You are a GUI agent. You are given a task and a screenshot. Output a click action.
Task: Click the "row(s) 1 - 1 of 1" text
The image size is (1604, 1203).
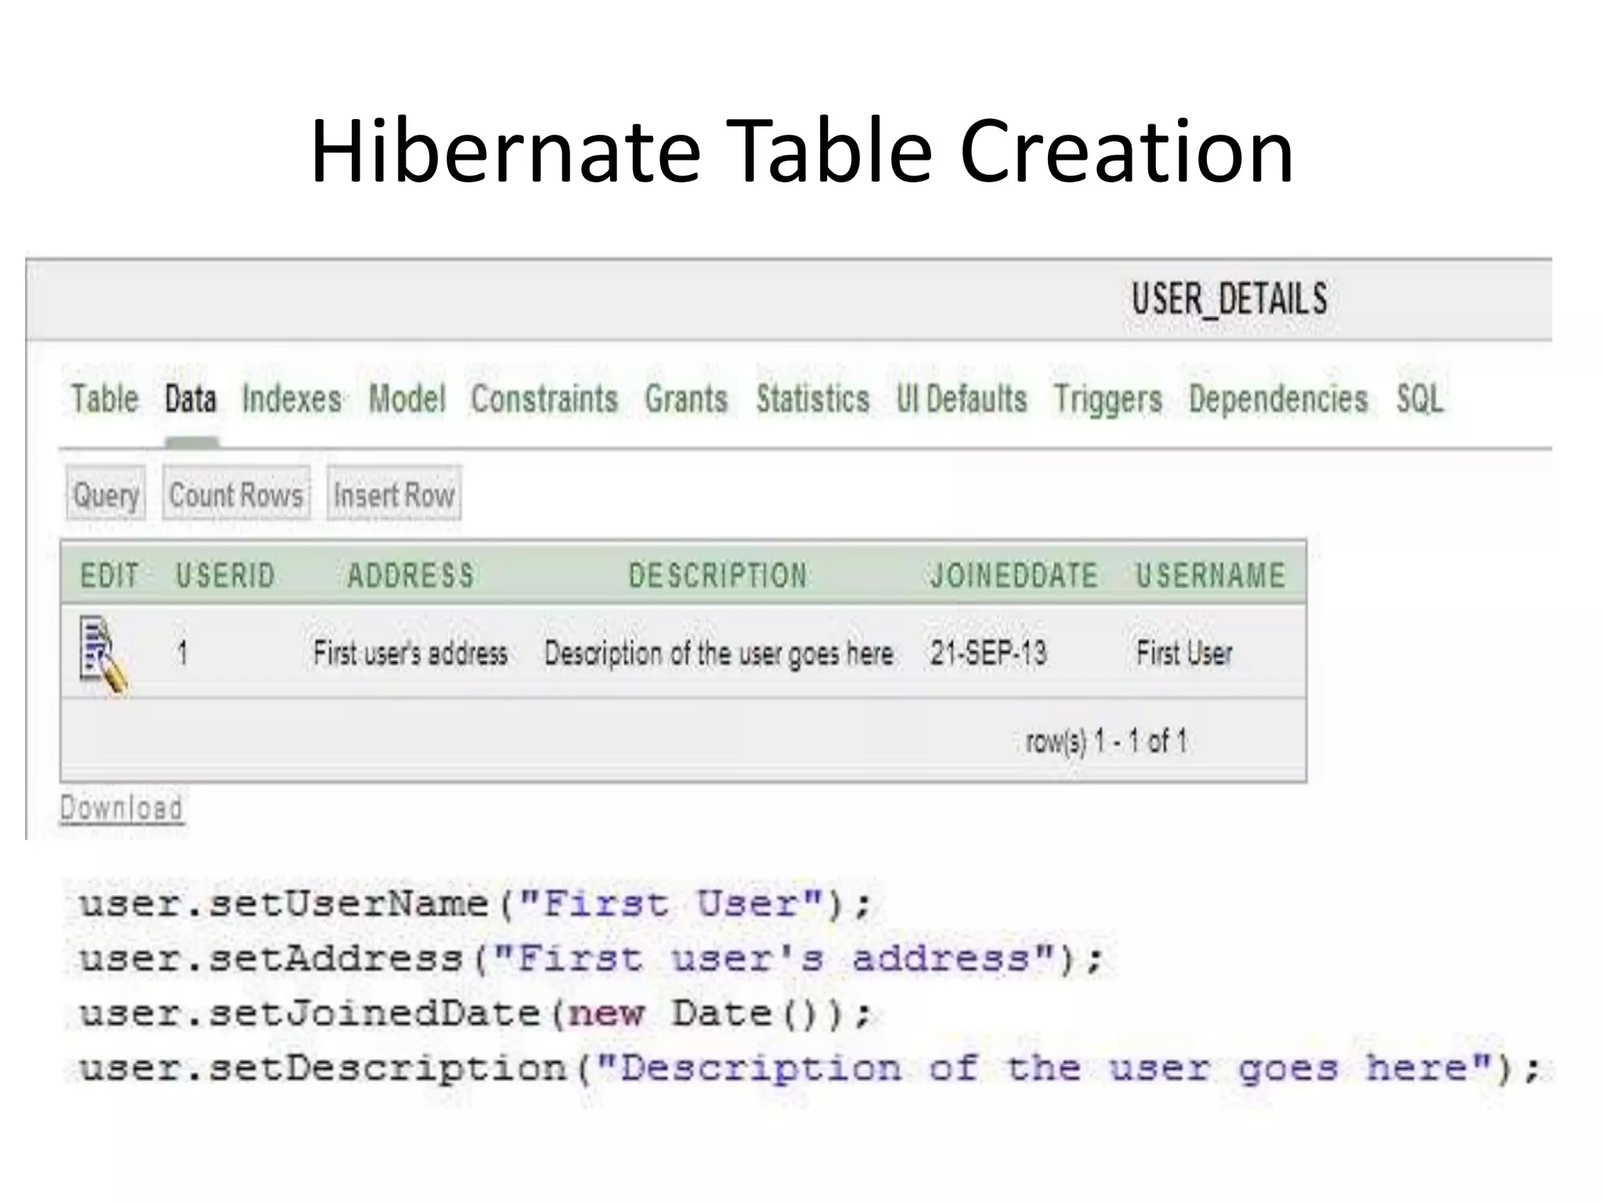(1107, 740)
